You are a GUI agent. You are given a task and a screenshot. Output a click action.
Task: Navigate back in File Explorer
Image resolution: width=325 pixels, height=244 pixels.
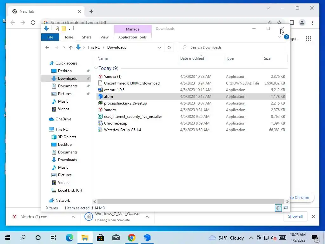tap(47, 47)
